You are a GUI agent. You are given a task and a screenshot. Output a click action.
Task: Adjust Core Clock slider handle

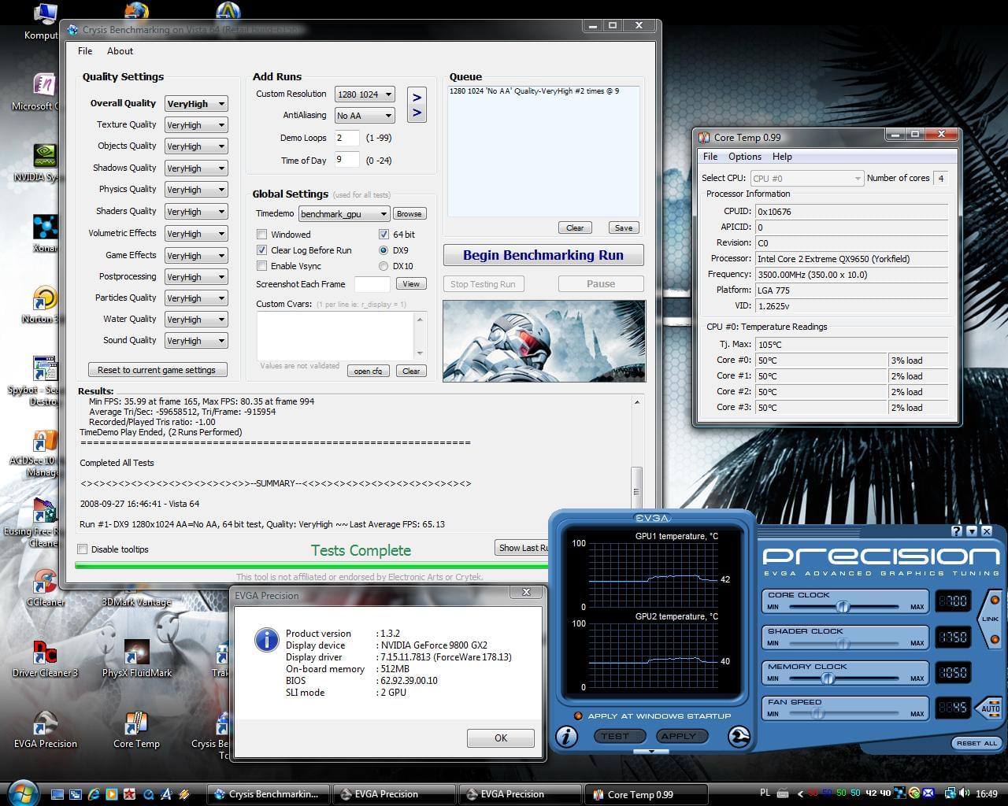pos(843,607)
